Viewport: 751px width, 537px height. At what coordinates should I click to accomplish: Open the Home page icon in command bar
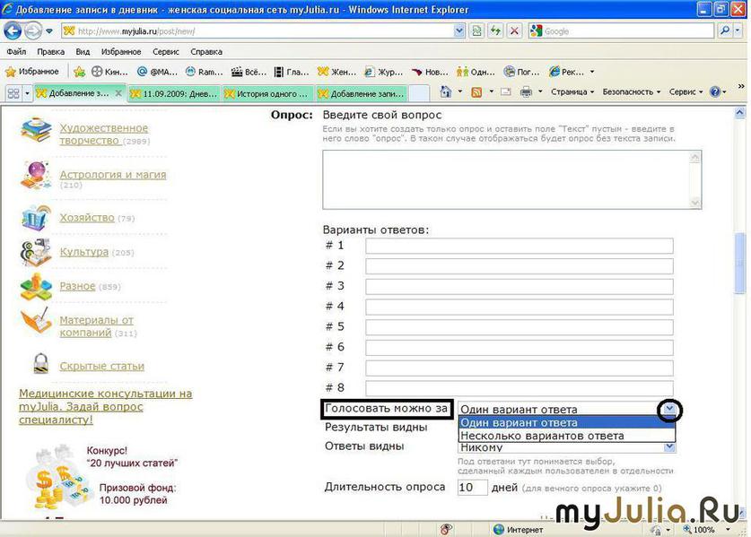[446, 92]
